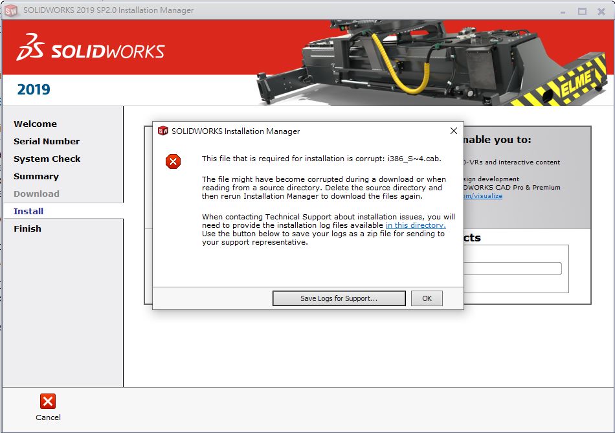615x433 pixels.
Task: Click the Cancel label under the X
Action: (x=48, y=417)
